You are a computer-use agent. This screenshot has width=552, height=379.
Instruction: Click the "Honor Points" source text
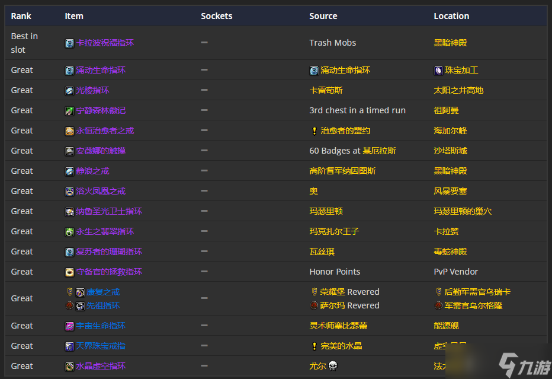[x=335, y=272]
